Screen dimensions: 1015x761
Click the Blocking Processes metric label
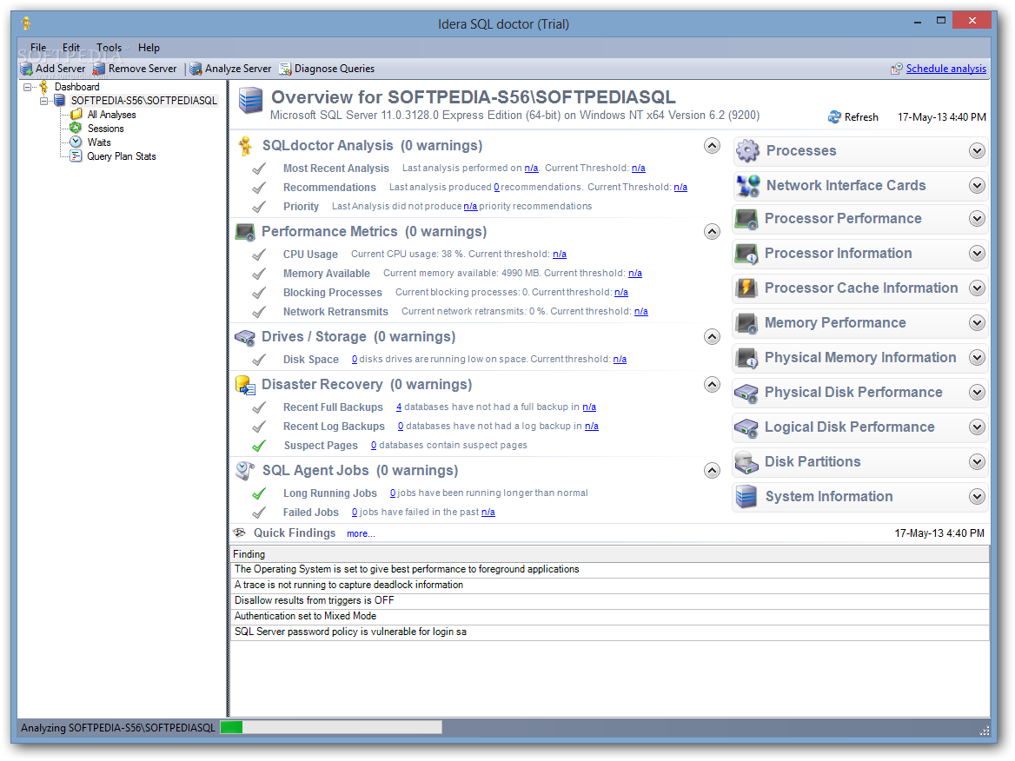click(333, 293)
